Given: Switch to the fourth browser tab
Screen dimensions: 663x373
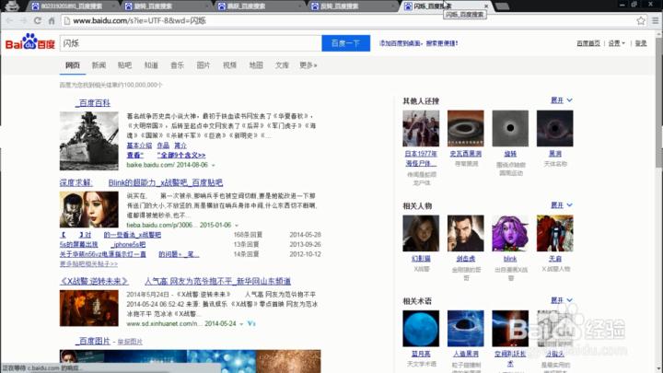Looking at the screenshot, I should click(350, 6).
